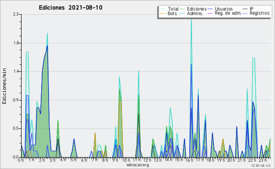Click the wikiscan.org caption
275x169 pixels.
[137, 165]
